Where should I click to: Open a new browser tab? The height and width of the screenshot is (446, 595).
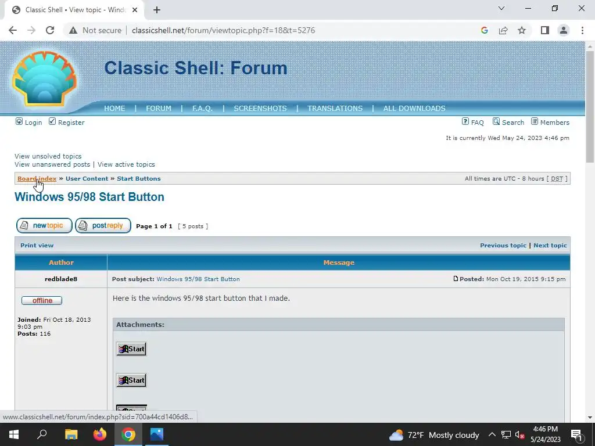(x=157, y=10)
